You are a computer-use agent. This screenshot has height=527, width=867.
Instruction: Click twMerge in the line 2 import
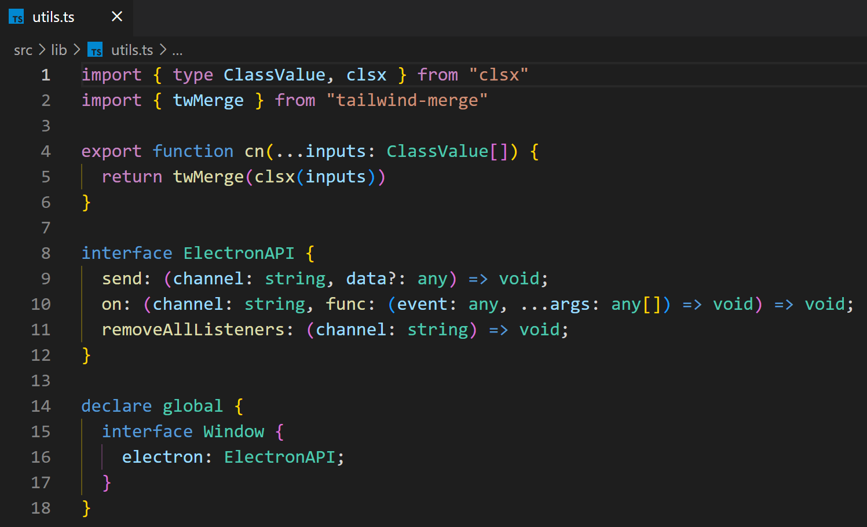(208, 100)
